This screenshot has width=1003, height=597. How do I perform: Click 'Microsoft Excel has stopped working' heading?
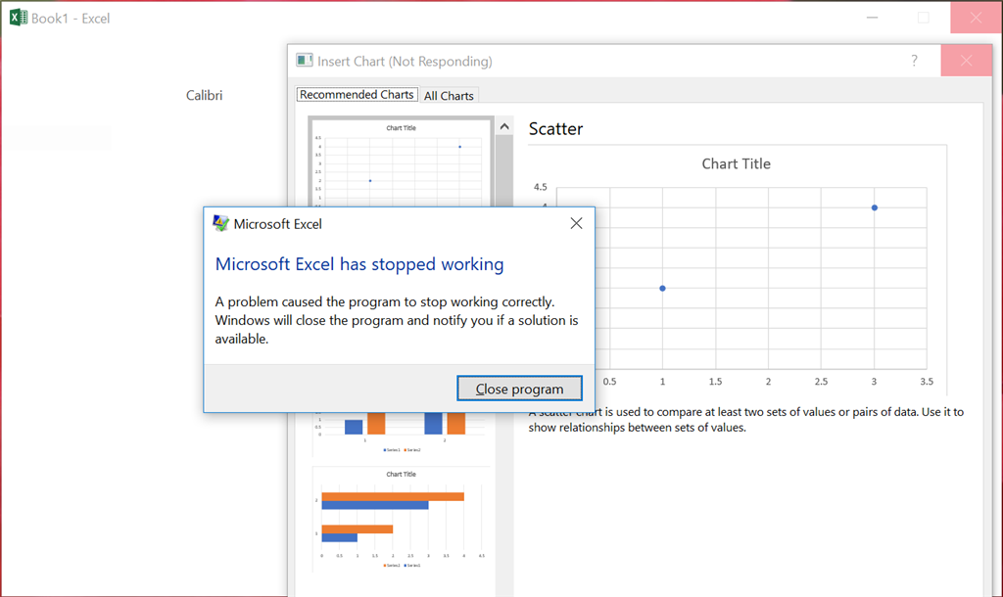point(359,264)
